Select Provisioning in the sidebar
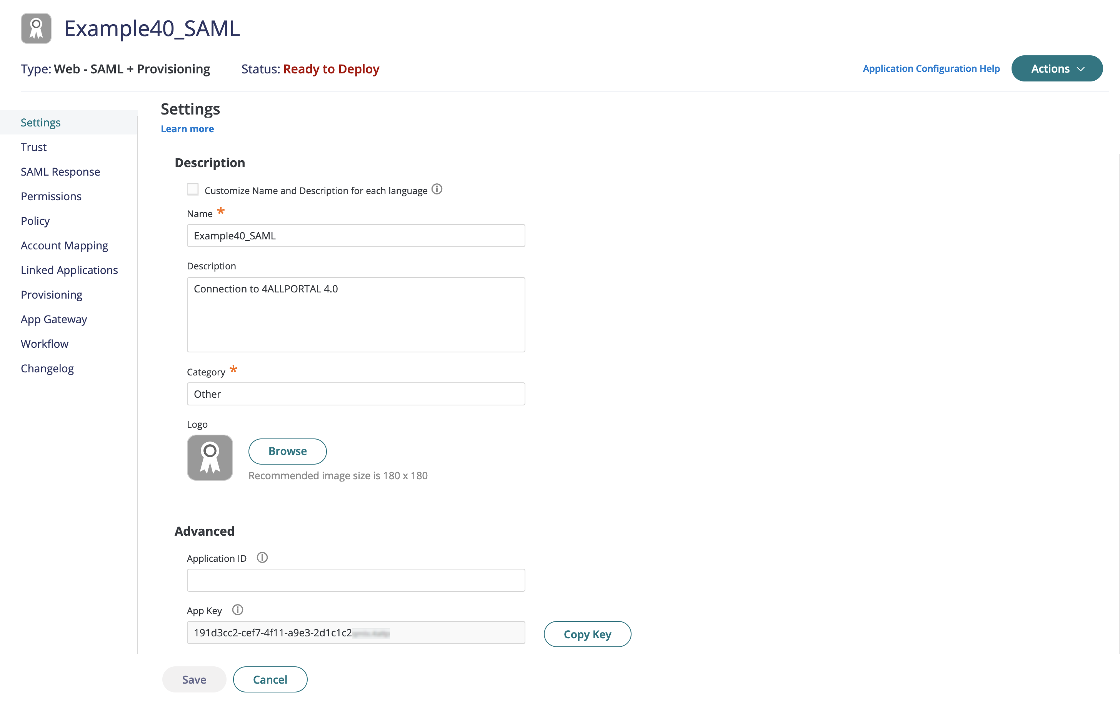This screenshot has height=704, width=1120. 51,295
